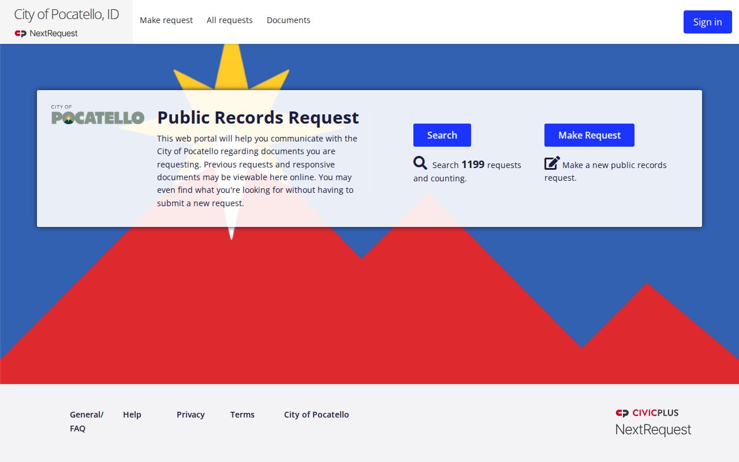The width and height of the screenshot is (739, 462).
Task: Open the General/FAQ footer link
Action: tap(87, 422)
